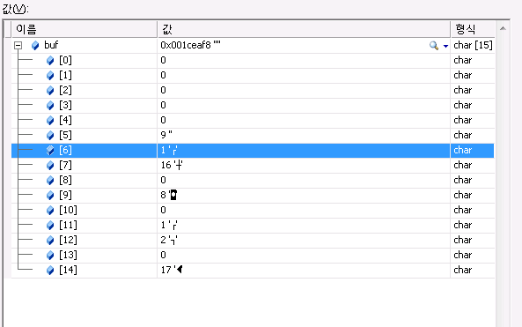This screenshot has width=522, height=327.
Task: Select the [3] array element name
Action: [65, 106]
